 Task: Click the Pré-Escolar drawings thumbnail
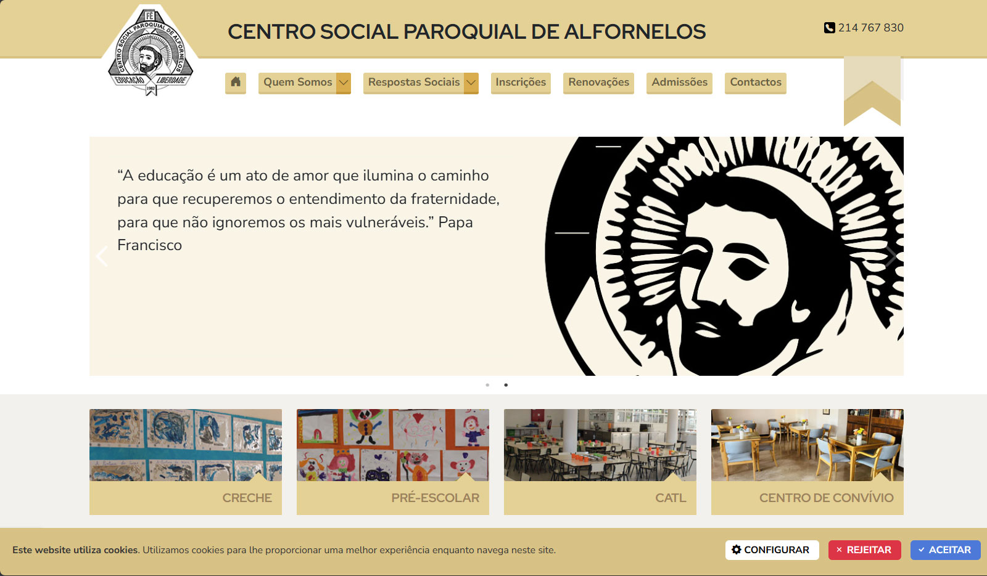393,445
